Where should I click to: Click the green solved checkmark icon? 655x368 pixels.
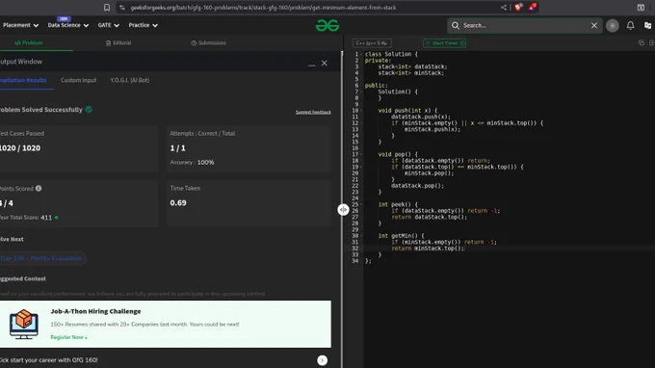point(89,110)
